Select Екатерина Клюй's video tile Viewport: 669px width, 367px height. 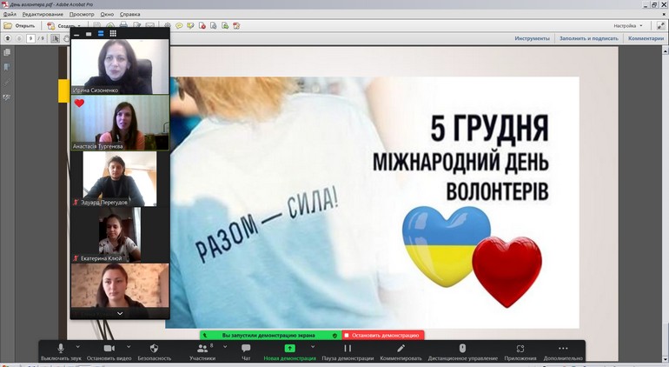[120, 235]
